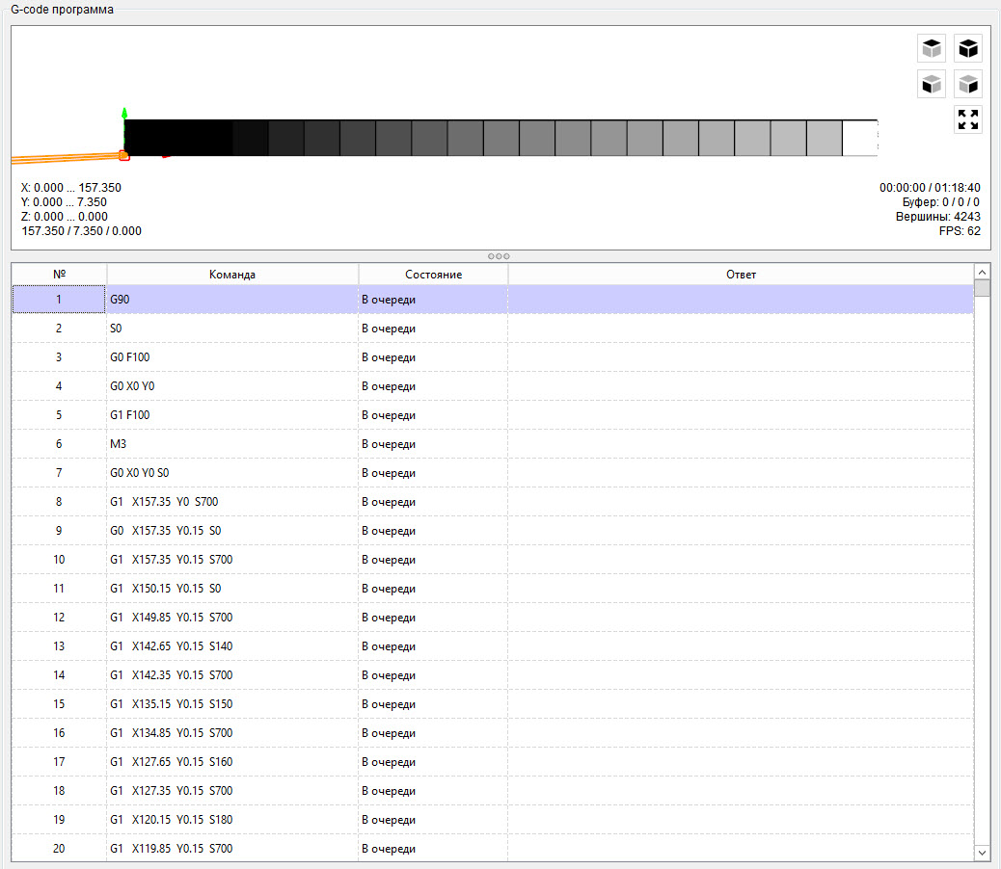Click row number 10 cell
The image size is (1001, 869).
[59, 559]
